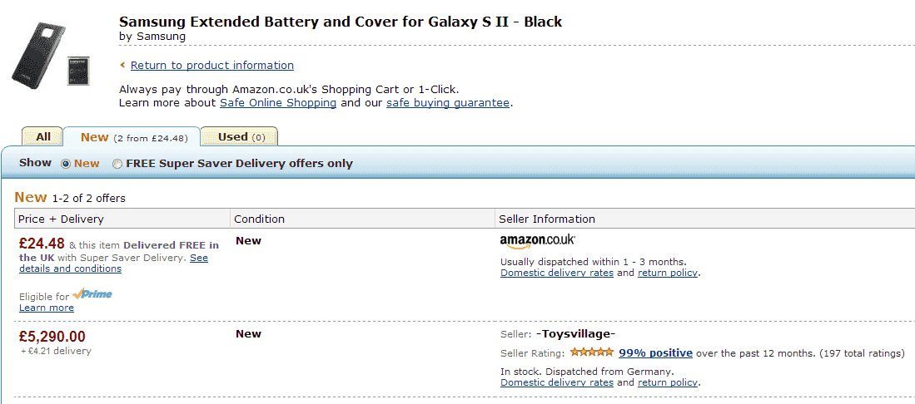Open See details and conditions link
The height and width of the screenshot is (404, 915).
pos(114,263)
